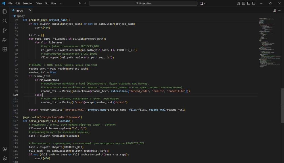This screenshot has height=163, width=284.
Task: Click the Split Editor Right icon
Action: 274,10
